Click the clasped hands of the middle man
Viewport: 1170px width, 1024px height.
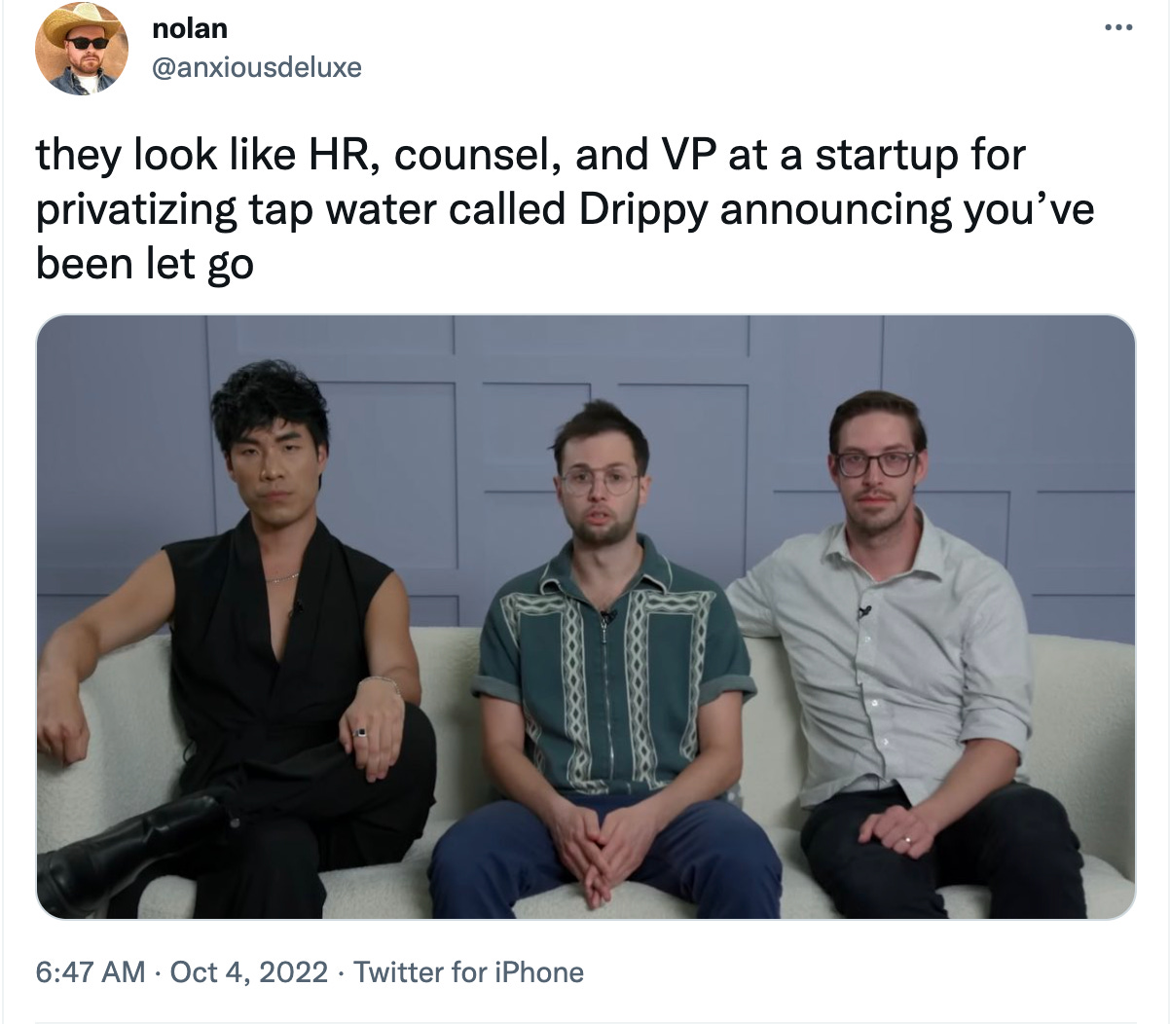click(592, 847)
